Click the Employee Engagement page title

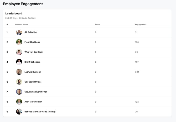(x=23, y=4)
